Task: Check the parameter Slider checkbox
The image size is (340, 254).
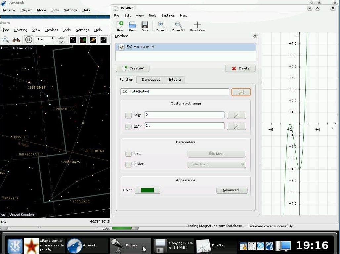Action: pyautogui.click(x=128, y=164)
